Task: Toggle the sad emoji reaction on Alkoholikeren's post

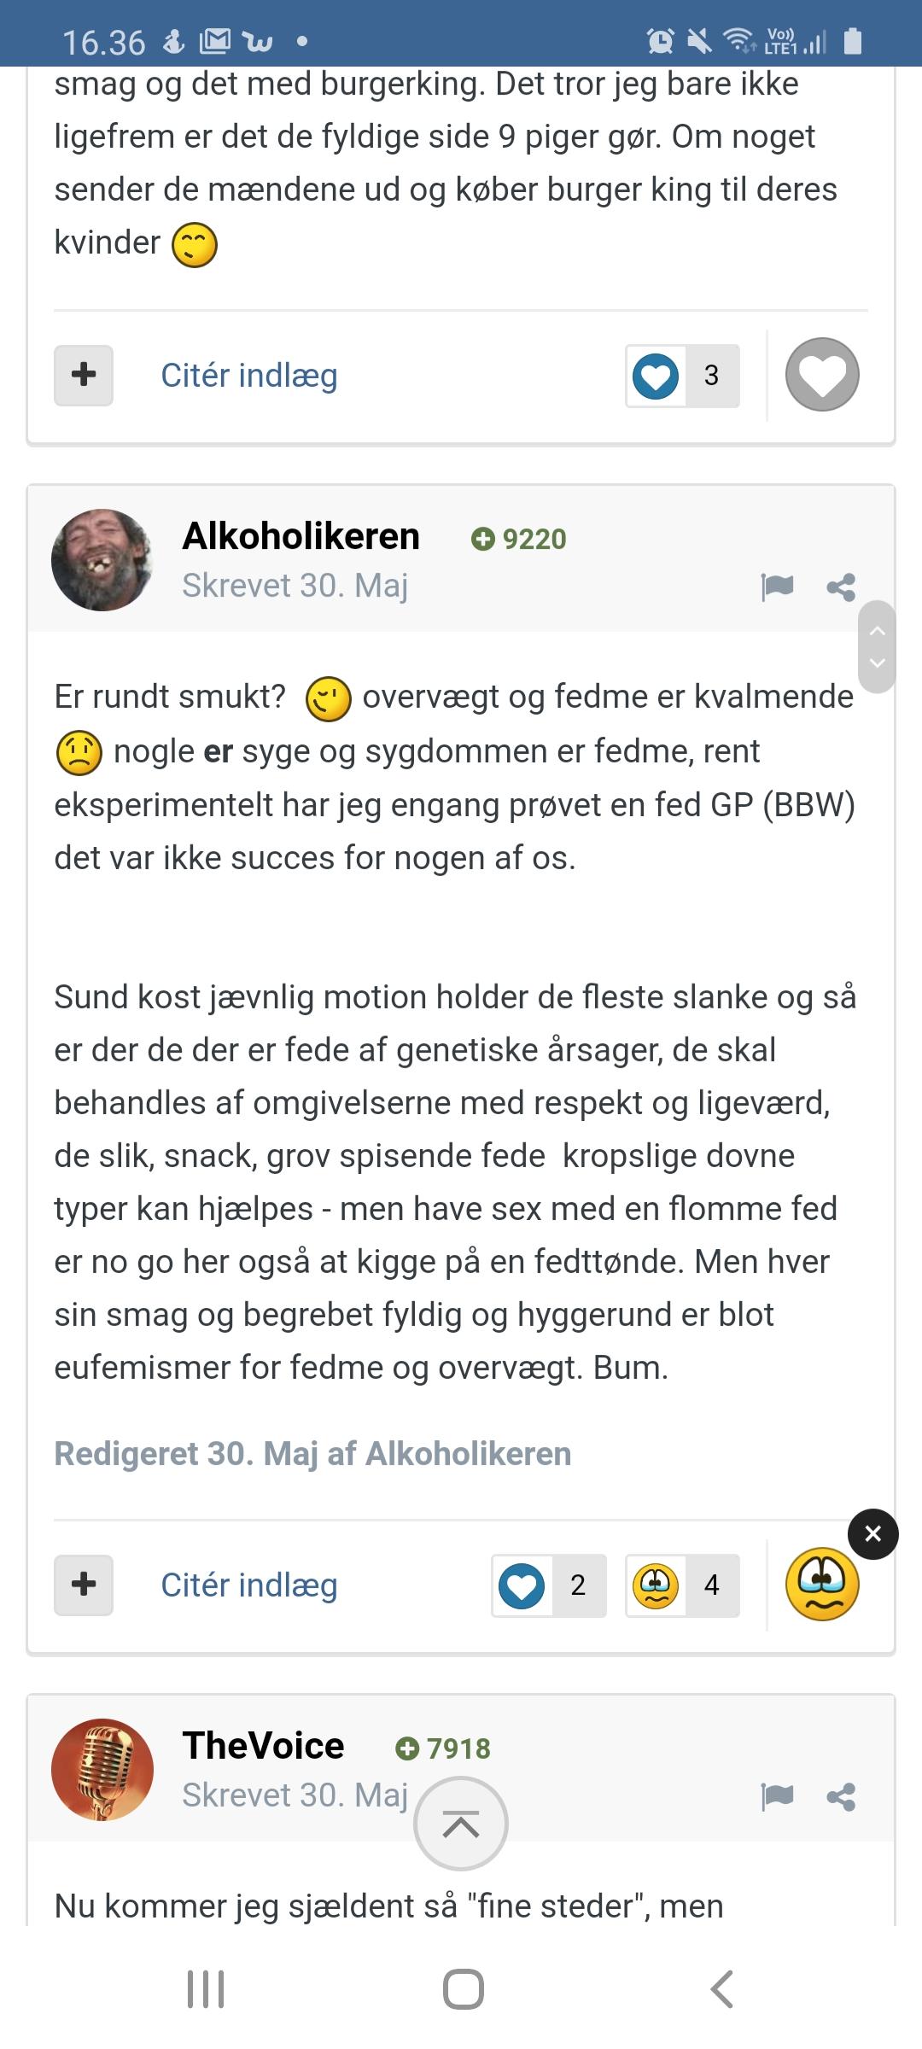Action: point(822,1585)
